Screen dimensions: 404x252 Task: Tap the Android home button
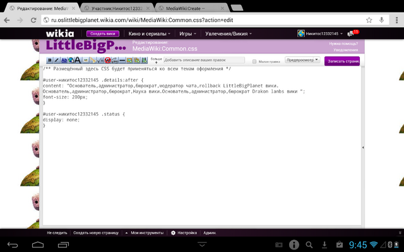38,244
